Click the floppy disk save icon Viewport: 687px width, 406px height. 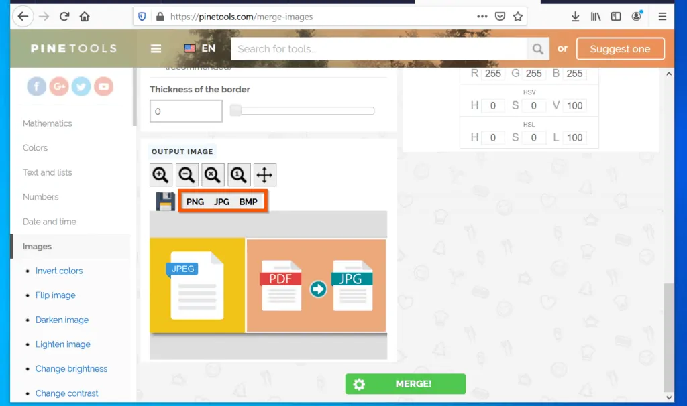coord(165,202)
